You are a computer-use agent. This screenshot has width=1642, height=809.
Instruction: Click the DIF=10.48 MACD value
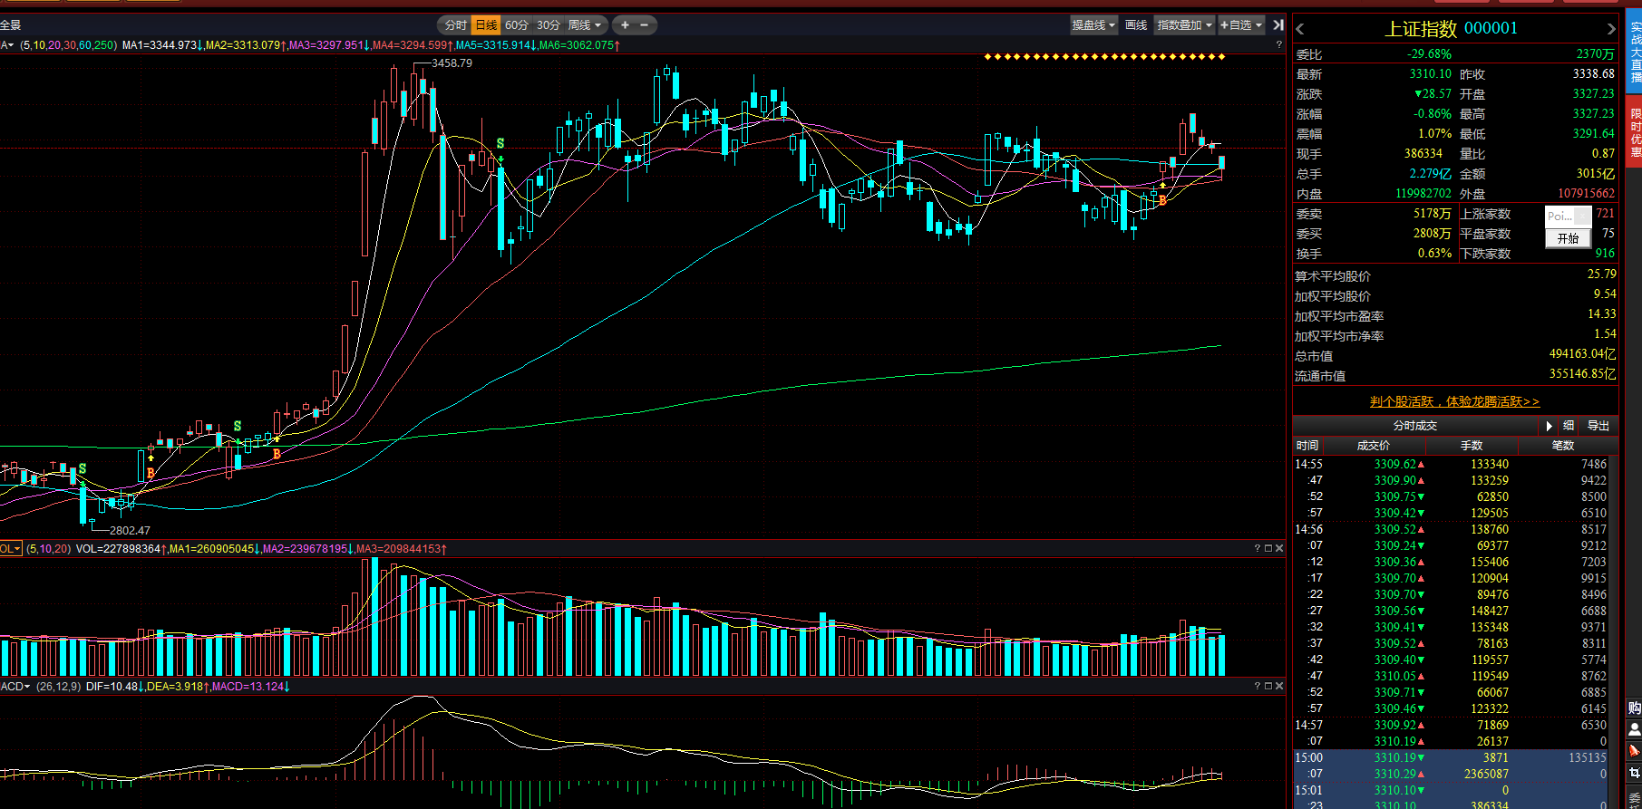pyautogui.click(x=112, y=686)
